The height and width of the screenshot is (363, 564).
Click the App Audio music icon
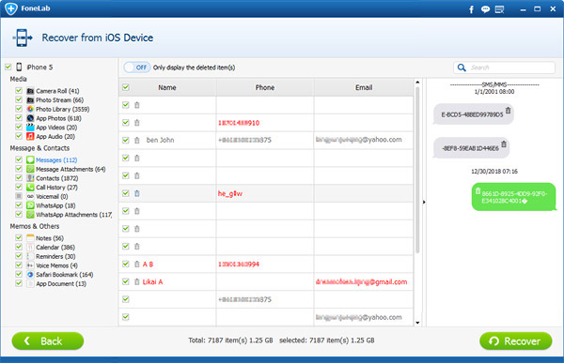tap(30, 136)
